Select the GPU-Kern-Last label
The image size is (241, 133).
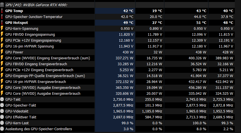coord(17,123)
